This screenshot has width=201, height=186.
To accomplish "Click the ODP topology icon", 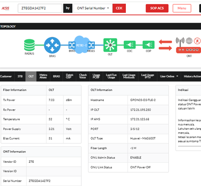I will [148, 44].
